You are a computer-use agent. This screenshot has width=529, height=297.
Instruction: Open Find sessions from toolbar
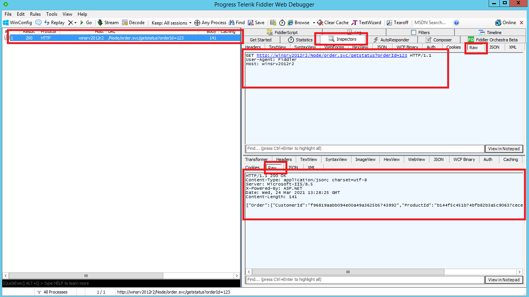237,23
